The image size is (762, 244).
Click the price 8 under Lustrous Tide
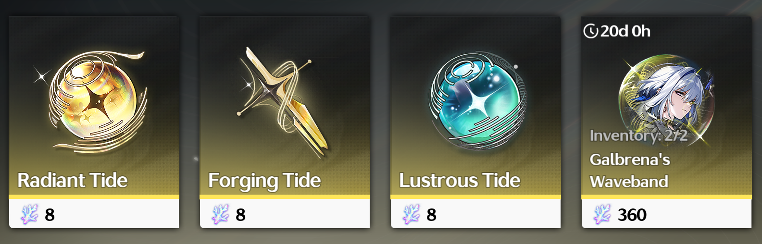click(431, 215)
